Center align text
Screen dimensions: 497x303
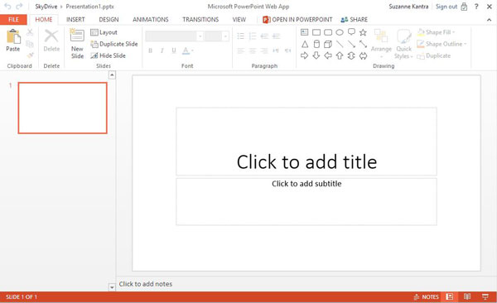(253, 50)
